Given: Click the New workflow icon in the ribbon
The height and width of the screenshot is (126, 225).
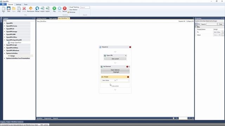Looking at the screenshot, I should click(x=4, y=8).
